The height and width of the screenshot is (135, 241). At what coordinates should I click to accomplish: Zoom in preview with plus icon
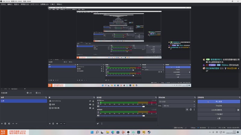tap(9, 89)
